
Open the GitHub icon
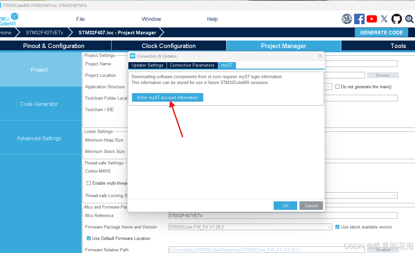point(397,19)
